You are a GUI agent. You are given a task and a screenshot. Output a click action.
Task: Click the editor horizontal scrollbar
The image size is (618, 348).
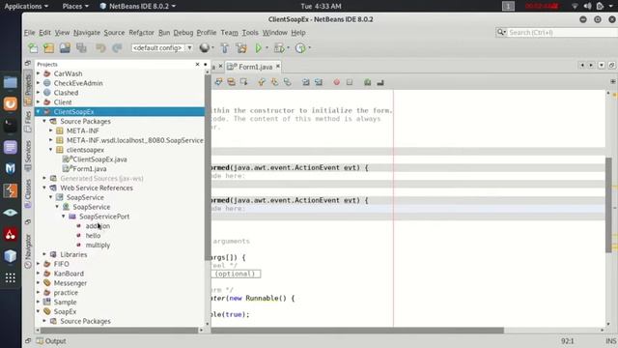[x=357, y=331]
